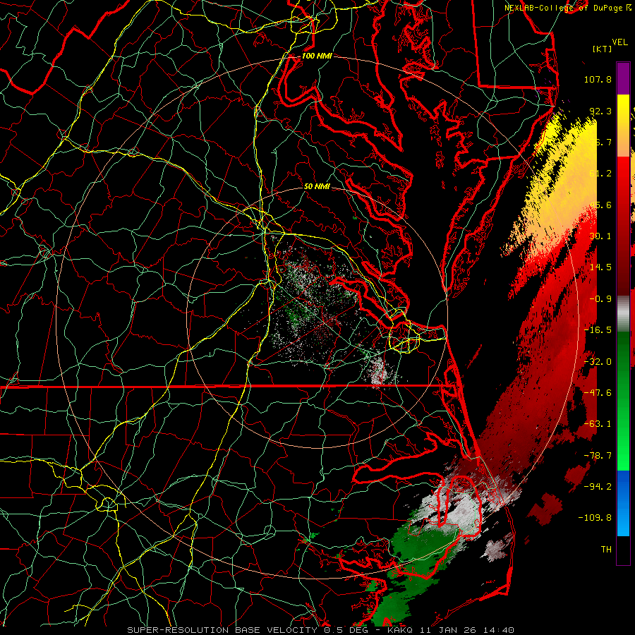Click the -0.9 legend value
Screen dimensions: 635x635
point(600,299)
